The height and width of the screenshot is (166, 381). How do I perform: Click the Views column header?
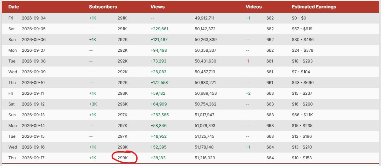click(x=157, y=7)
